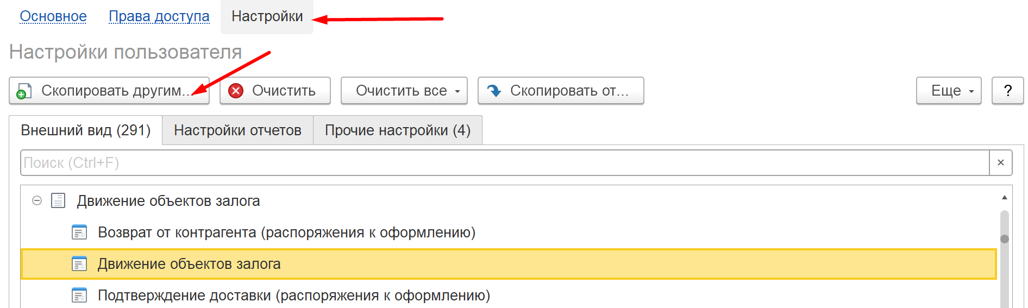Go to the Основное link

point(53,16)
